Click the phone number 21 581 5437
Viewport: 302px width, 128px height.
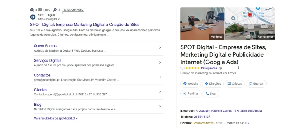202,117
